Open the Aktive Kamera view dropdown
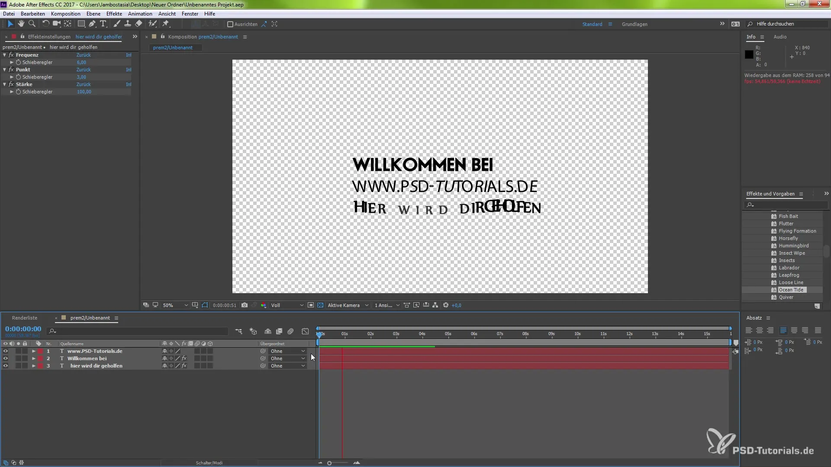 [x=348, y=305]
